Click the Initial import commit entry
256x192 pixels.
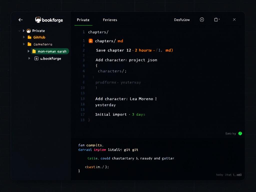(x=111, y=114)
